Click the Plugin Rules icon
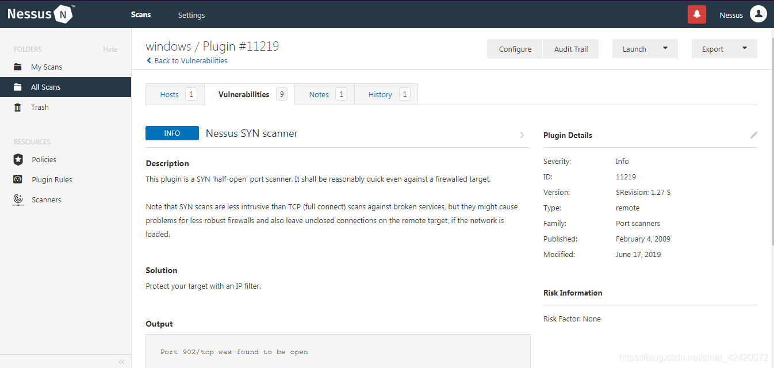This screenshot has width=774, height=368. [x=18, y=179]
